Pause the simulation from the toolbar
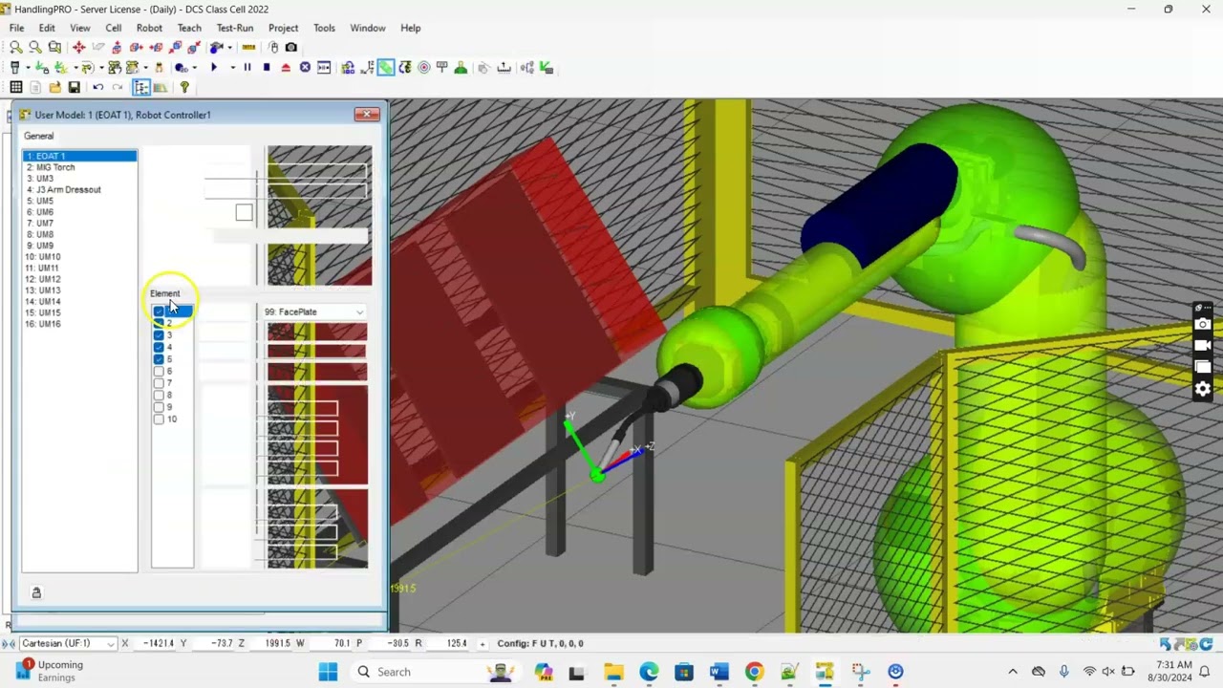 point(247,68)
